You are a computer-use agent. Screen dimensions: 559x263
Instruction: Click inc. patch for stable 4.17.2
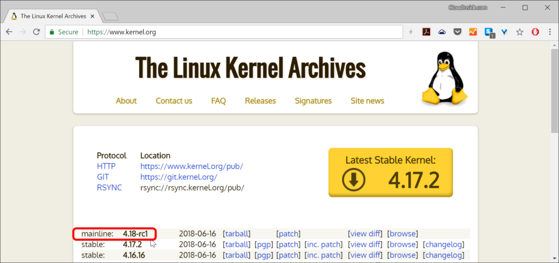tap(323, 244)
